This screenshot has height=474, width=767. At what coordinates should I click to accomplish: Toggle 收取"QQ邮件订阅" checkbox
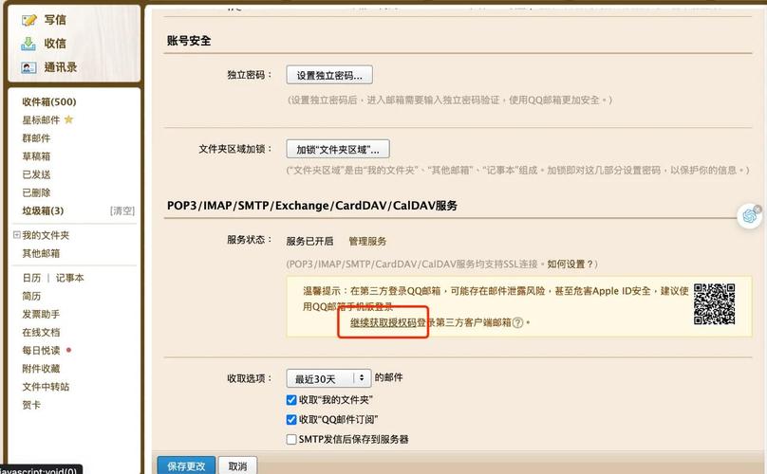pyautogui.click(x=291, y=419)
